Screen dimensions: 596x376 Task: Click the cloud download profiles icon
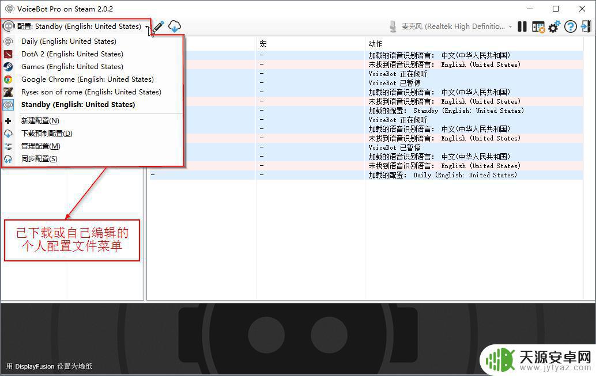175,26
